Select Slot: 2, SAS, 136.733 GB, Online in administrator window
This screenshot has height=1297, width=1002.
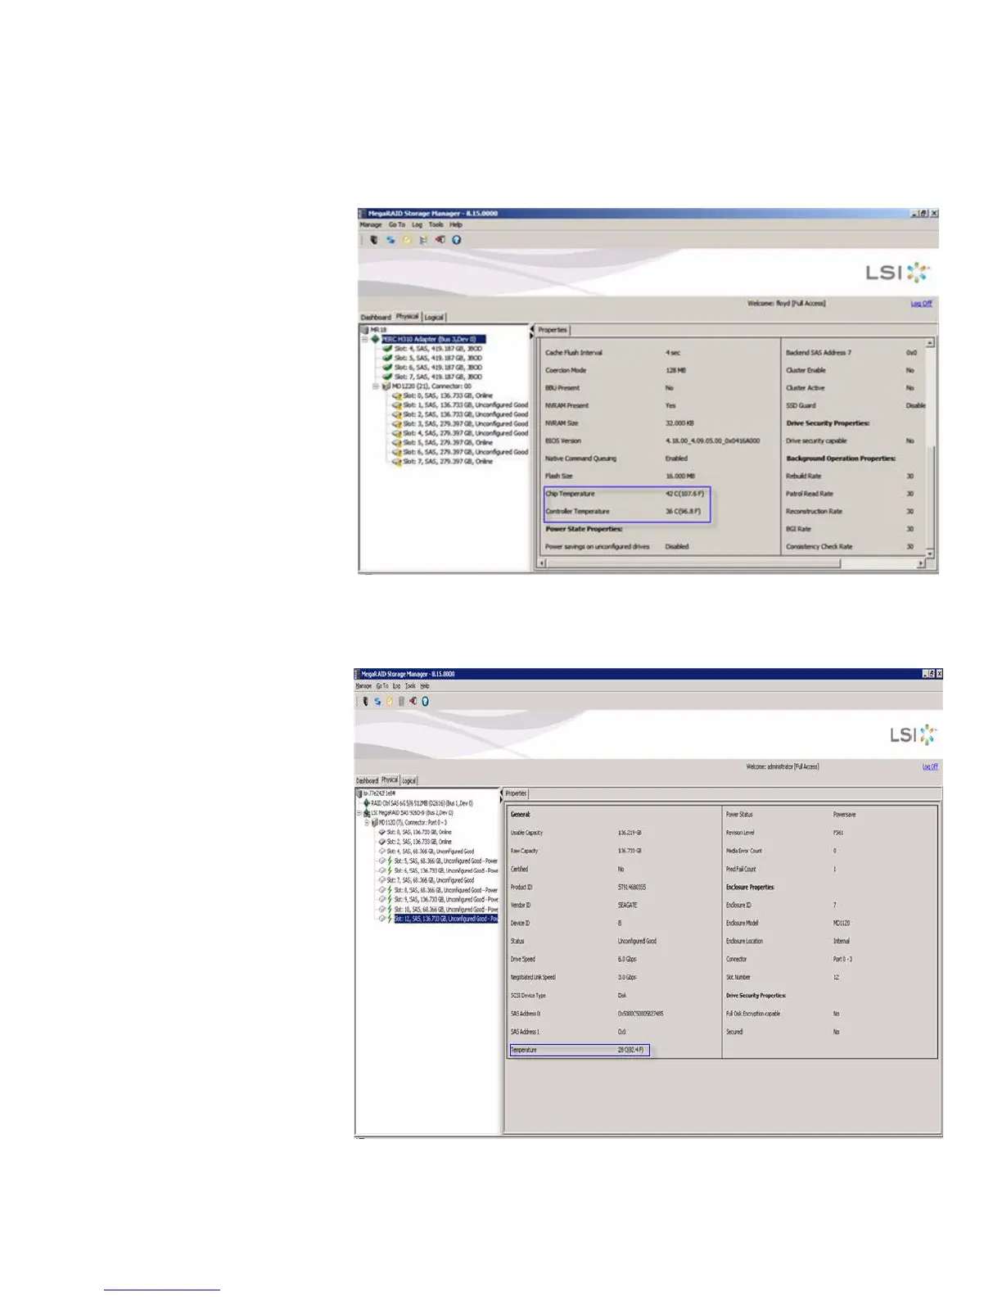tap(419, 842)
